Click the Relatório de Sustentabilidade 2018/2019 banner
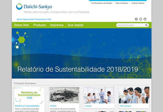This screenshot has height=112, width=163. [82, 53]
